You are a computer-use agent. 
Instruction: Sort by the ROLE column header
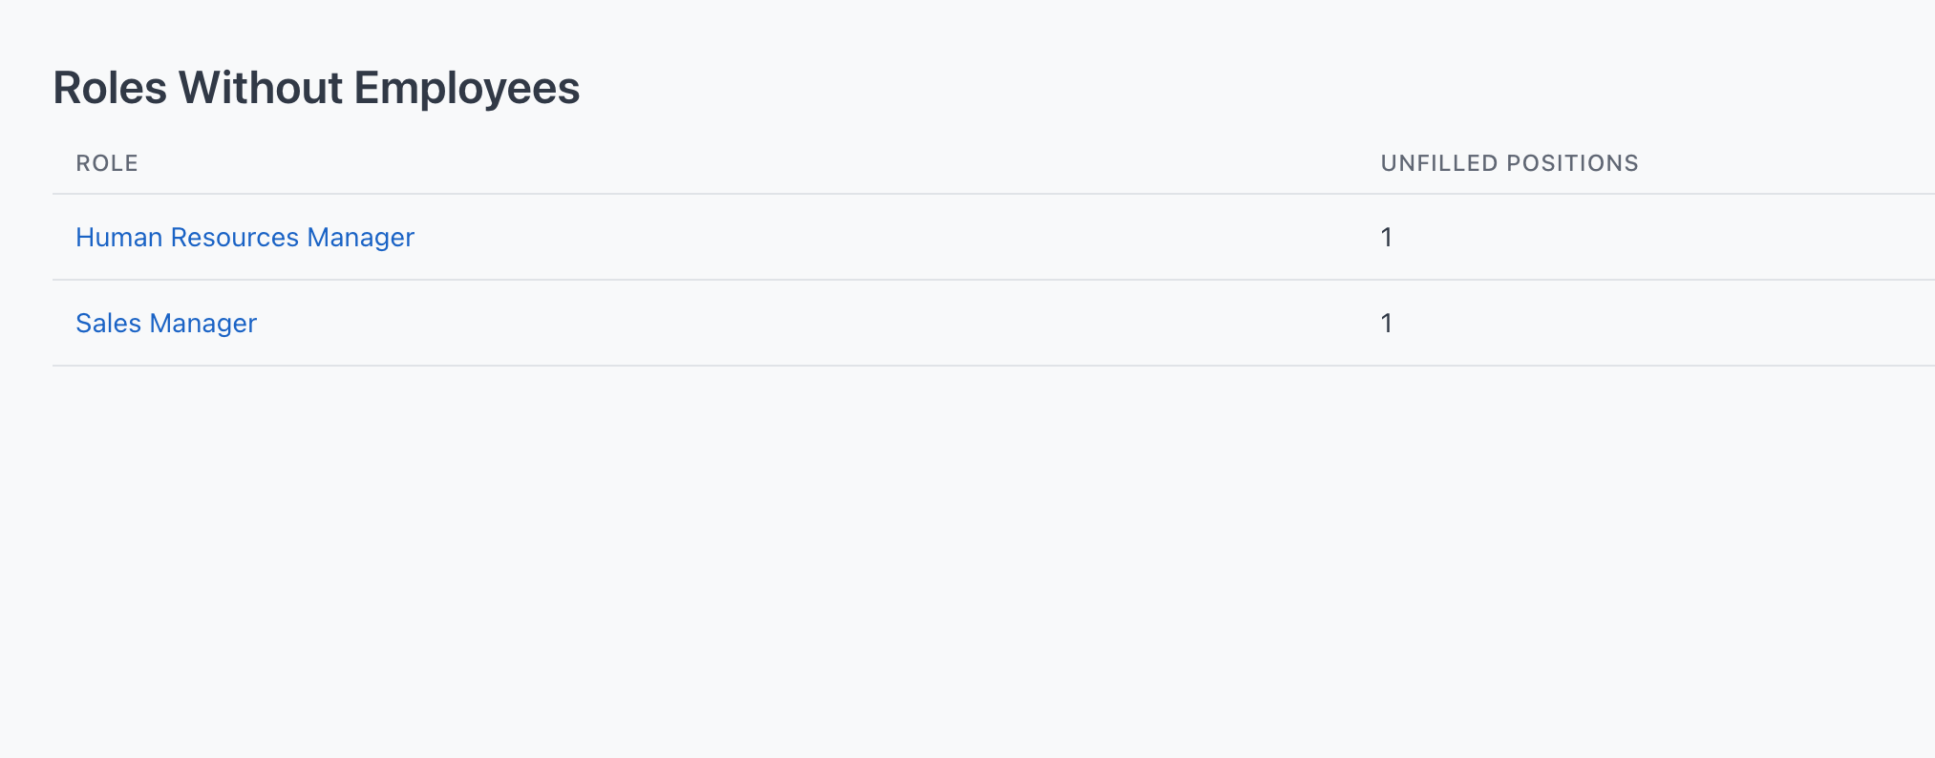(107, 163)
